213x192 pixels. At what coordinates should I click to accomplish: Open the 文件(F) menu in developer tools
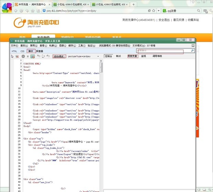coord(14,45)
